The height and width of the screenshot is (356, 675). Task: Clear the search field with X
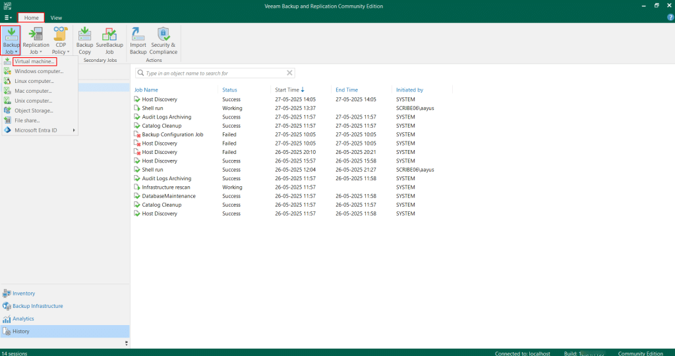click(290, 73)
